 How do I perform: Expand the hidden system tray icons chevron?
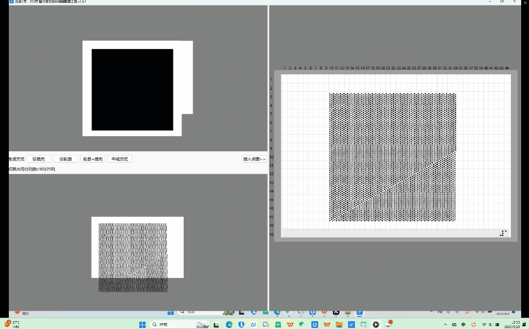point(445,325)
